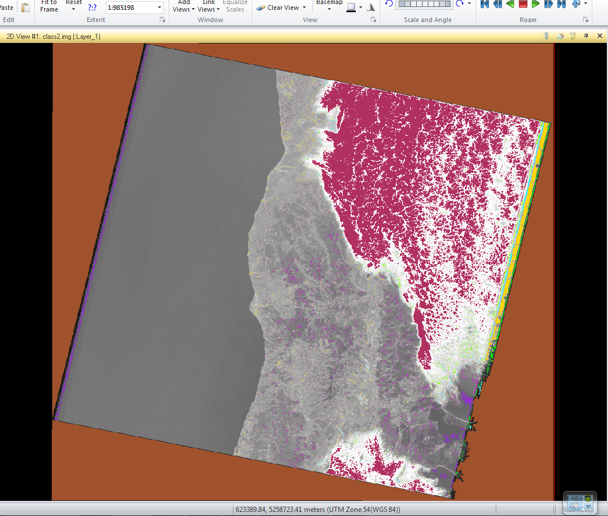Open background color swatch picker
Viewport: 608px width, 516px height.
click(x=351, y=8)
